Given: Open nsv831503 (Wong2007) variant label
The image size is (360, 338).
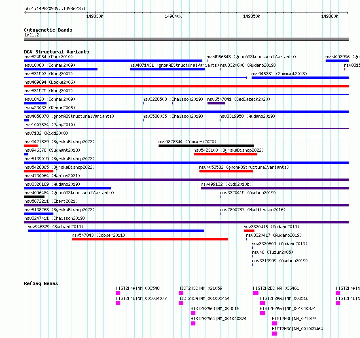Looking at the screenshot, I should (x=49, y=74).
